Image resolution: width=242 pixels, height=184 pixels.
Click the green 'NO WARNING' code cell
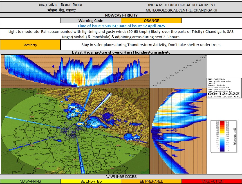pos(30,181)
